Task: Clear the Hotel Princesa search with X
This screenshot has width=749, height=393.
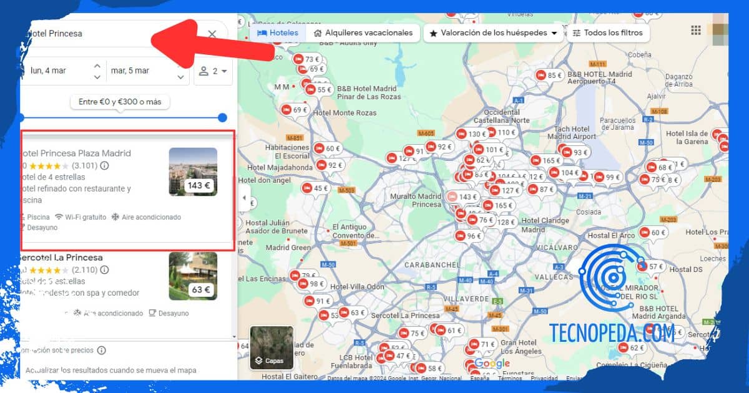Action: pyautogui.click(x=212, y=34)
